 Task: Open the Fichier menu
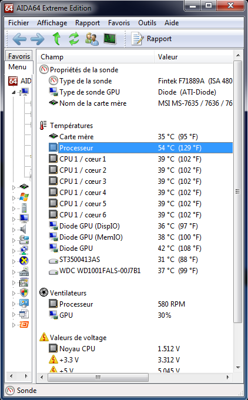[x=19, y=23]
